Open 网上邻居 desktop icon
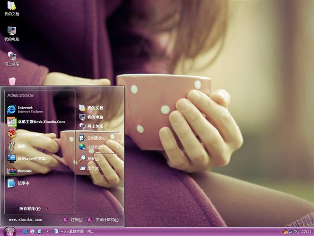 coord(12,59)
